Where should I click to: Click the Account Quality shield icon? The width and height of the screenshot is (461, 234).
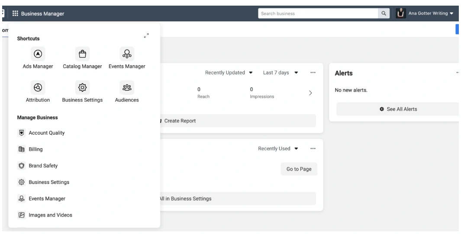(x=22, y=133)
